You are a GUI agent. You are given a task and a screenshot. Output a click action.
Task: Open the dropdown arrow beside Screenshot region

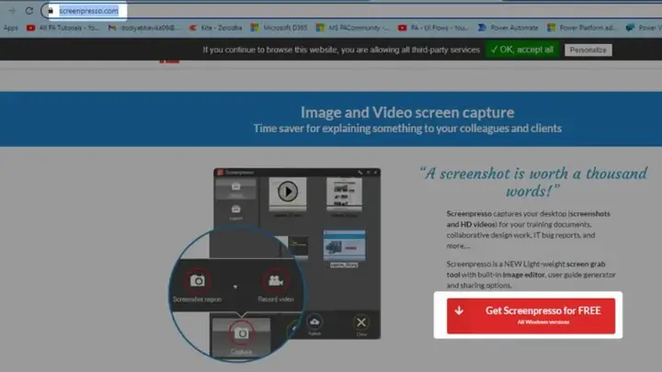235,287
